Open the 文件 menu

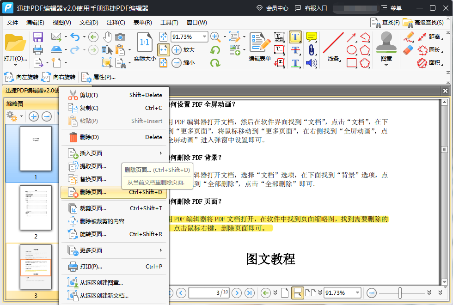coord(12,23)
